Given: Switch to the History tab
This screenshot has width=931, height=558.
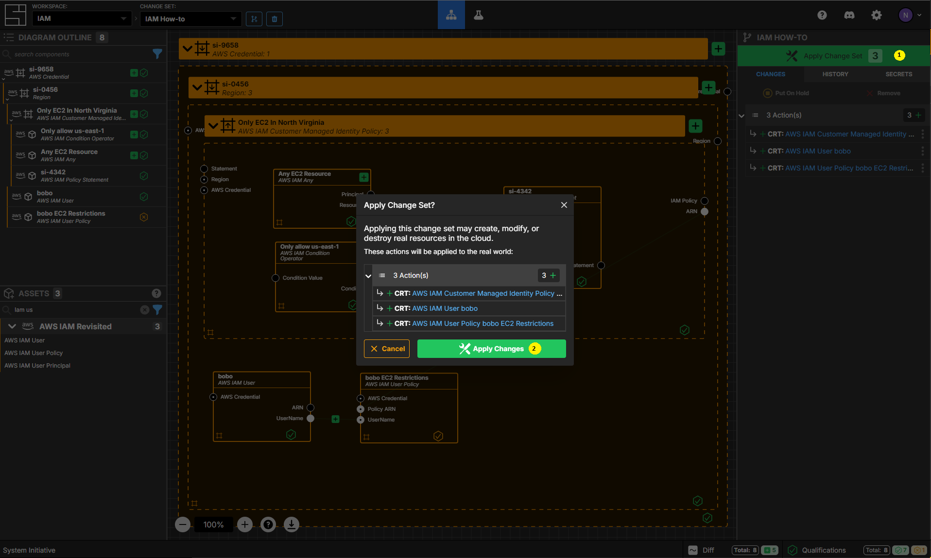Looking at the screenshot, I should pyautogui.click(x=835, y=74).
